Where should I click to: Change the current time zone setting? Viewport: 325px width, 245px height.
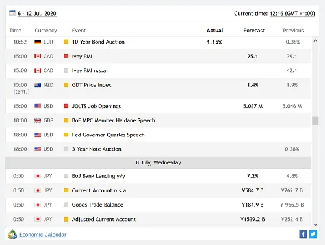pos(292,14)
